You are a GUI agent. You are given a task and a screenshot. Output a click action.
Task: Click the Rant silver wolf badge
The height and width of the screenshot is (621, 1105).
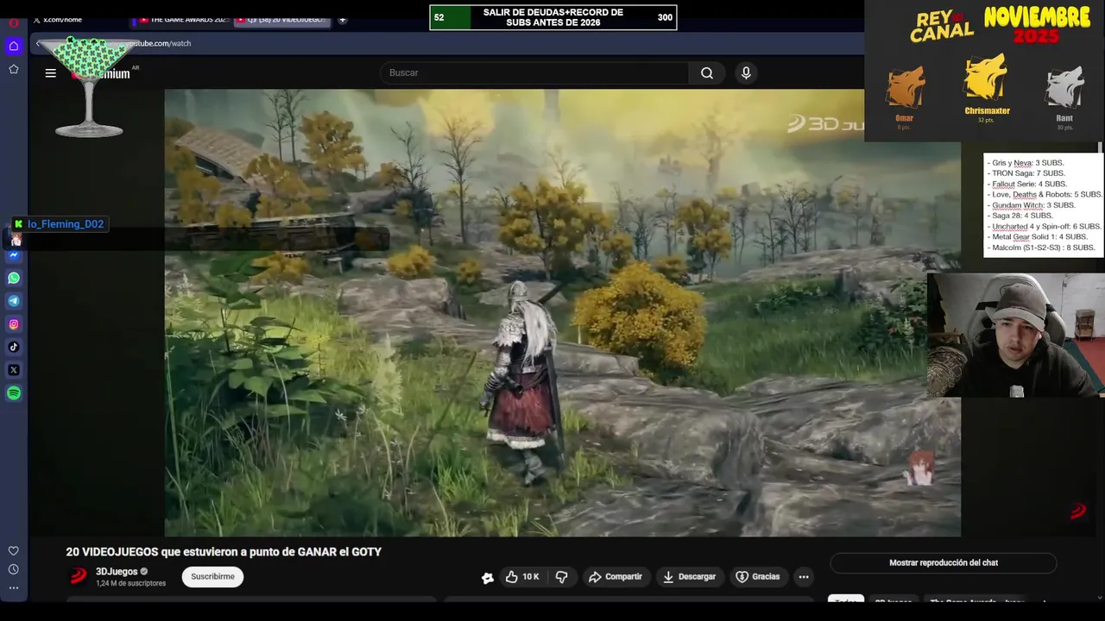pos(1064,88)
